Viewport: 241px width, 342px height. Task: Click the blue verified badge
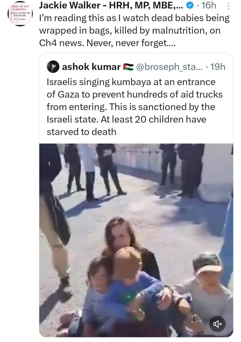190,6
